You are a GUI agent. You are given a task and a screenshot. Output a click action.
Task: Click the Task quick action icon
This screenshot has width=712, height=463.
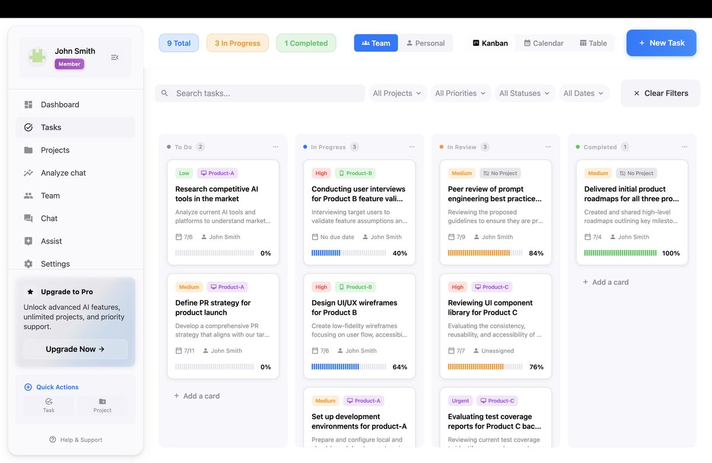[x=49, y=401]
